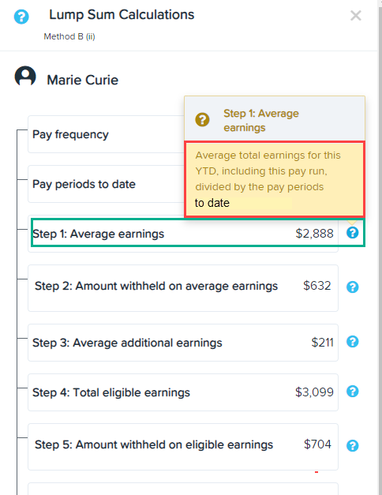Viewport: 382px width, 495px height.
Task: Select Step 4: Total eligible earnings row
Action: tap(183, 392)
